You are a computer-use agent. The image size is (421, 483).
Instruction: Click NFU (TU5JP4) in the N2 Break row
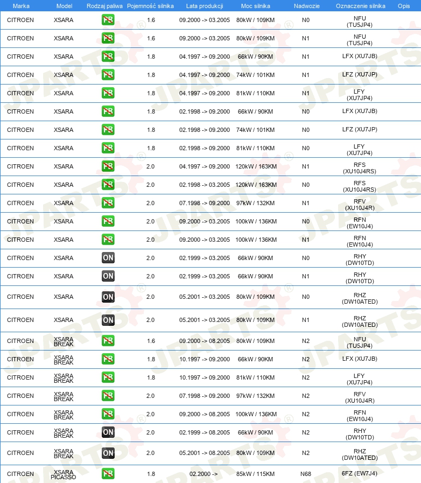(360, 342)
